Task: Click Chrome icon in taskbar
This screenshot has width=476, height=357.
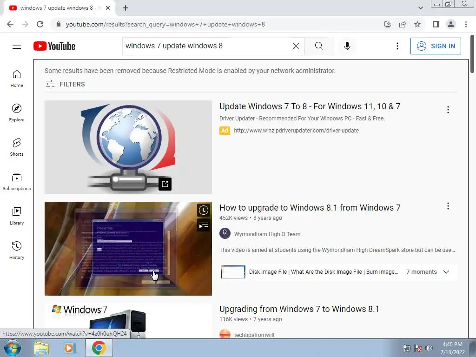Action: tap(99, 348)
